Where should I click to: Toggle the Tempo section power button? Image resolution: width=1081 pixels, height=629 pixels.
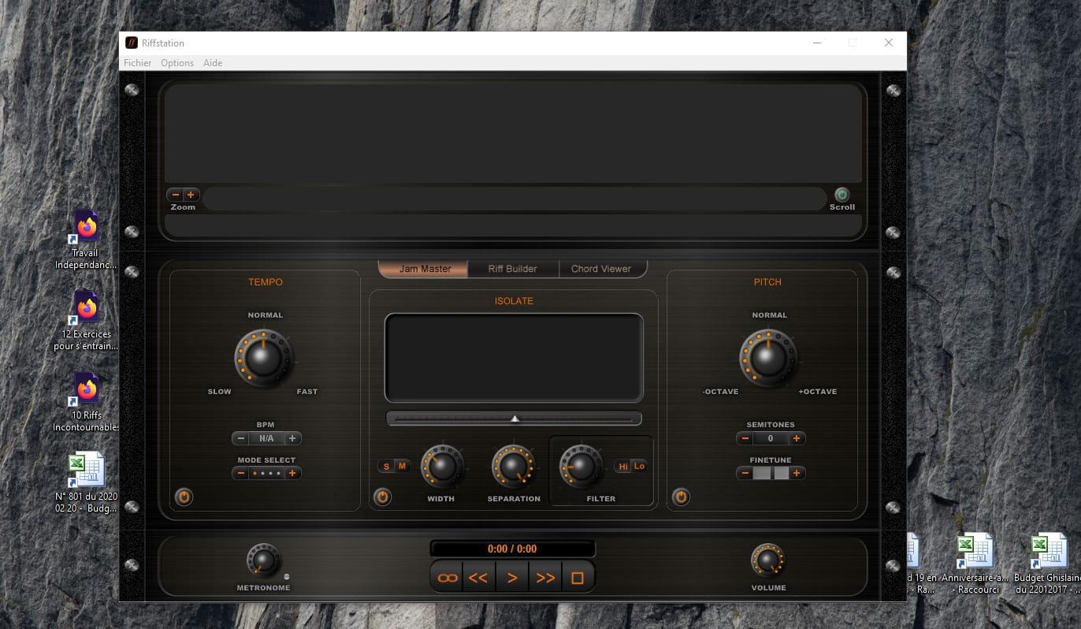click(x=184, y=497)
